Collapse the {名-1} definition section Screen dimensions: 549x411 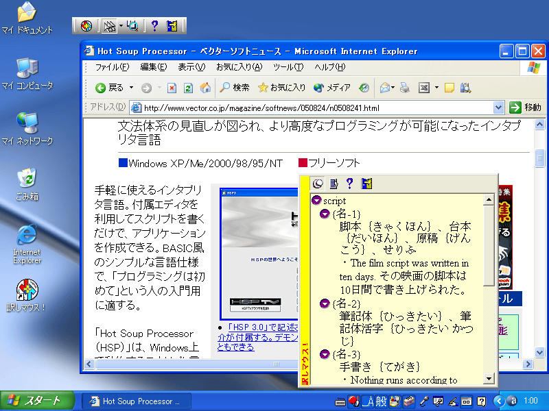pyautogui.click(x=325, y=213)
